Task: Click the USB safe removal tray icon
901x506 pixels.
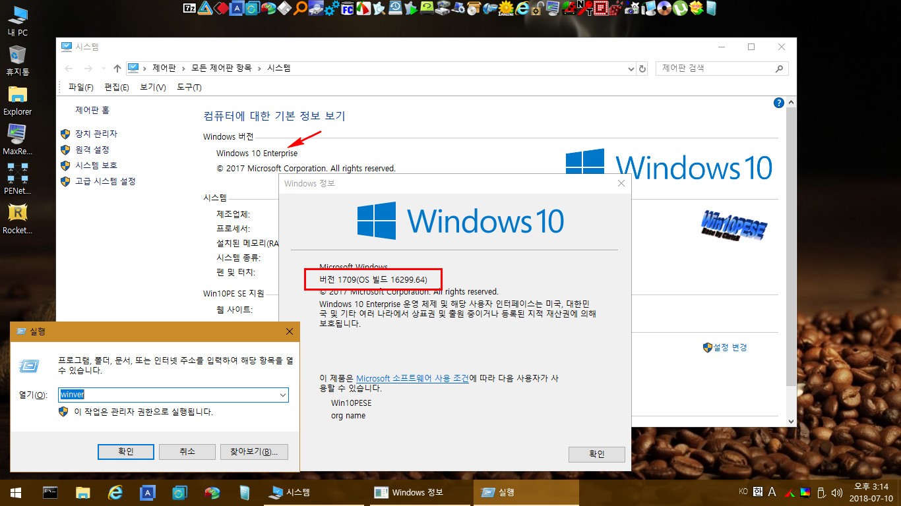Action: point(821,492)
